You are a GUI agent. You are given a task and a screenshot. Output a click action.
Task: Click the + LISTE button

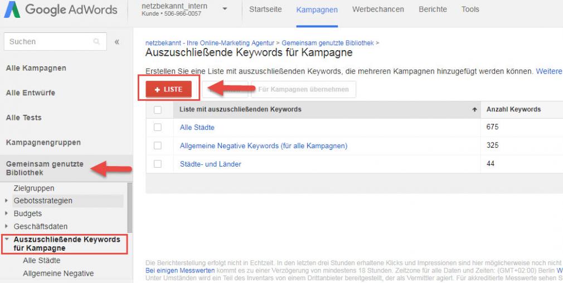[168, 89]
